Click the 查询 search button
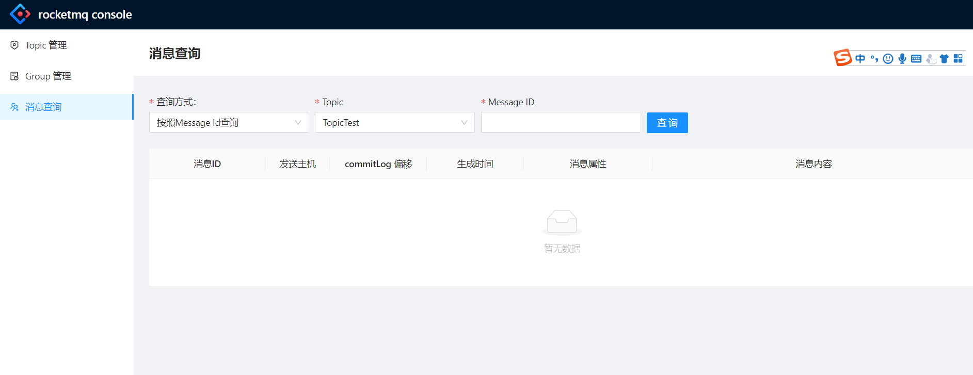This screenshot has width=973, height=375. pyautogui.click(x=667, y=123)
